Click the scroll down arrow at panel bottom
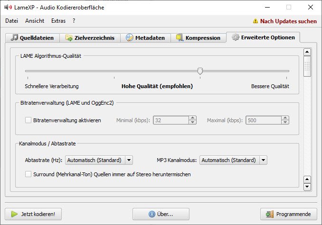Image resolution: width=322 pixels, height=225 pixels. pyautogui.click(x=307, y=187)
